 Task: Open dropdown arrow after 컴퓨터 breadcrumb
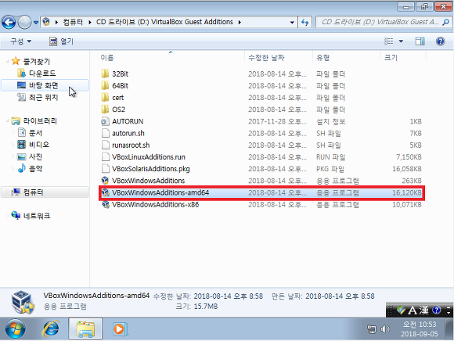[x=90, y=22]
